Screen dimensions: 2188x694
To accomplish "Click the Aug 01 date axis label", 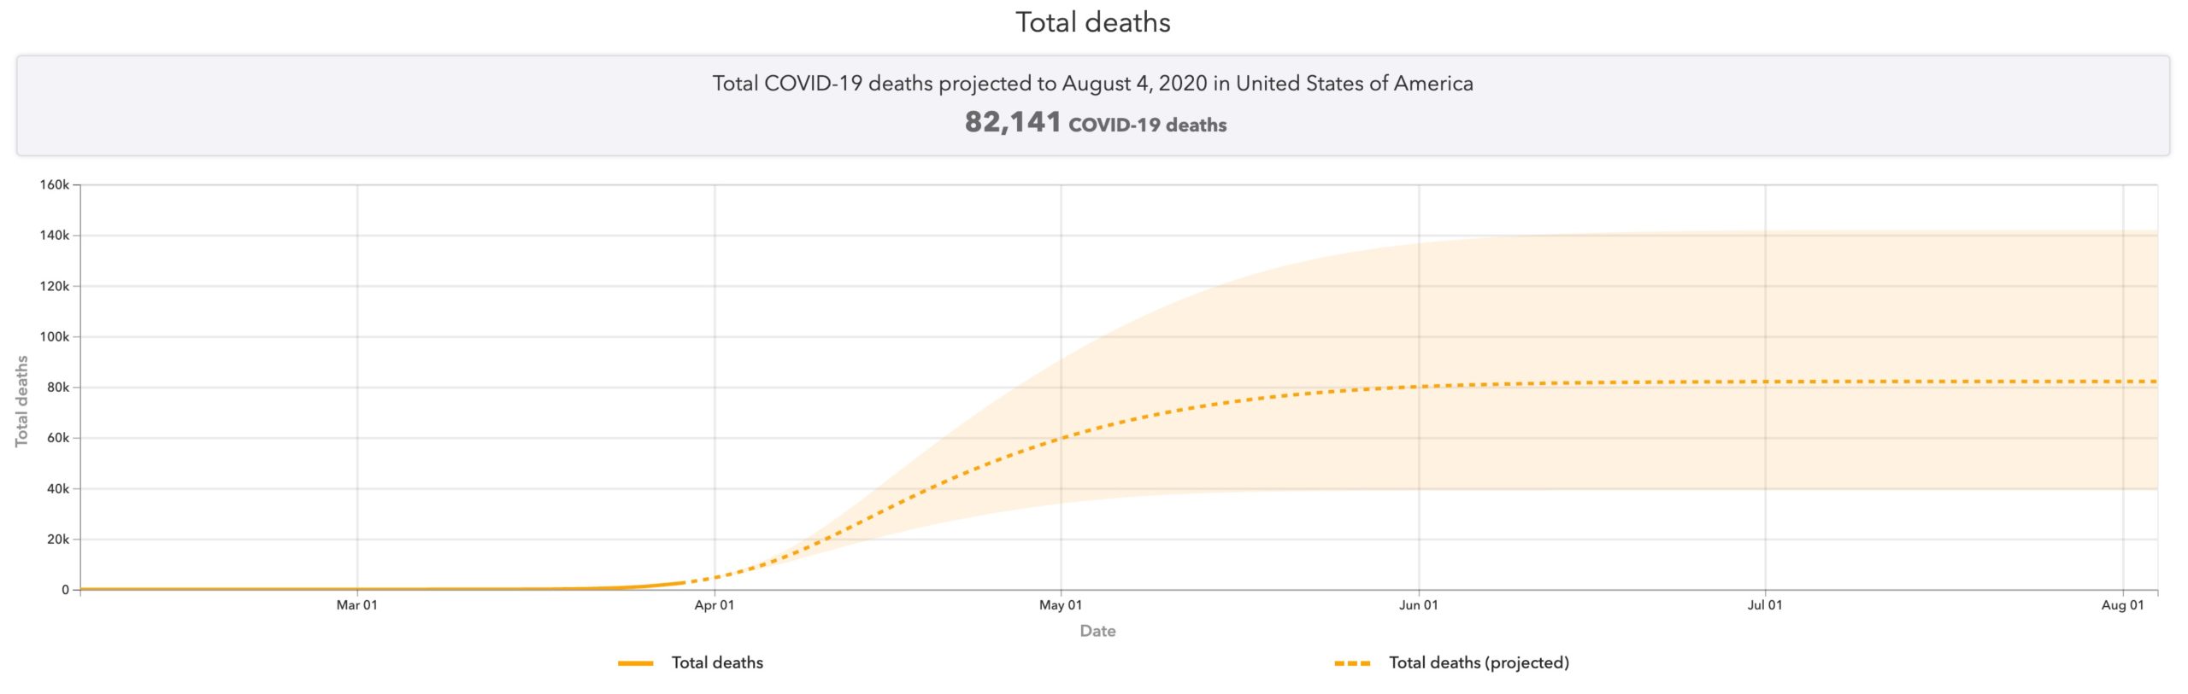I will tap(2122, 605).
